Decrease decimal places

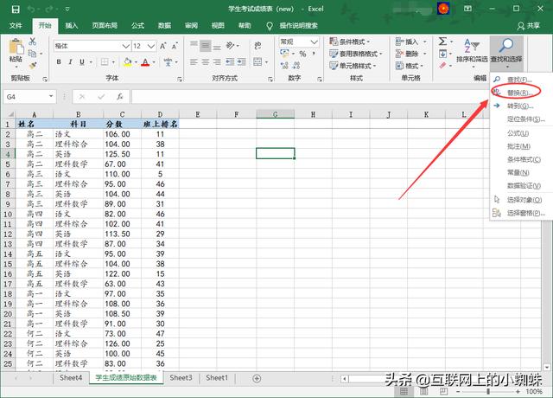[x=296, y=66]
